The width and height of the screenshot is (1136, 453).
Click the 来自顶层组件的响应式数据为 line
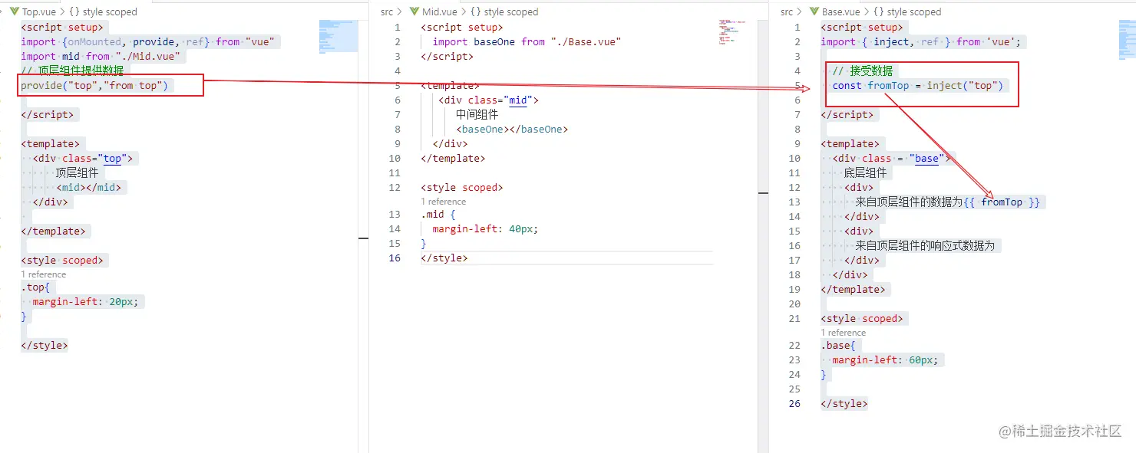(925, 245)
